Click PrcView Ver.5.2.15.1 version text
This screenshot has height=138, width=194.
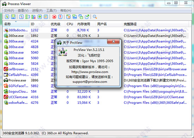[x=89, y=50]
